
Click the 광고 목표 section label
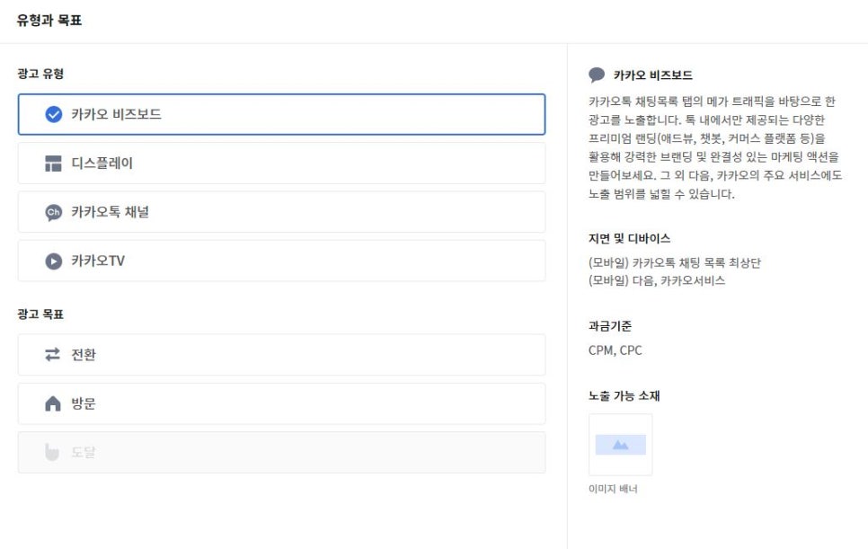coord(40,314)
